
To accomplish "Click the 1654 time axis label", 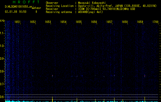I will pos(63,22).
